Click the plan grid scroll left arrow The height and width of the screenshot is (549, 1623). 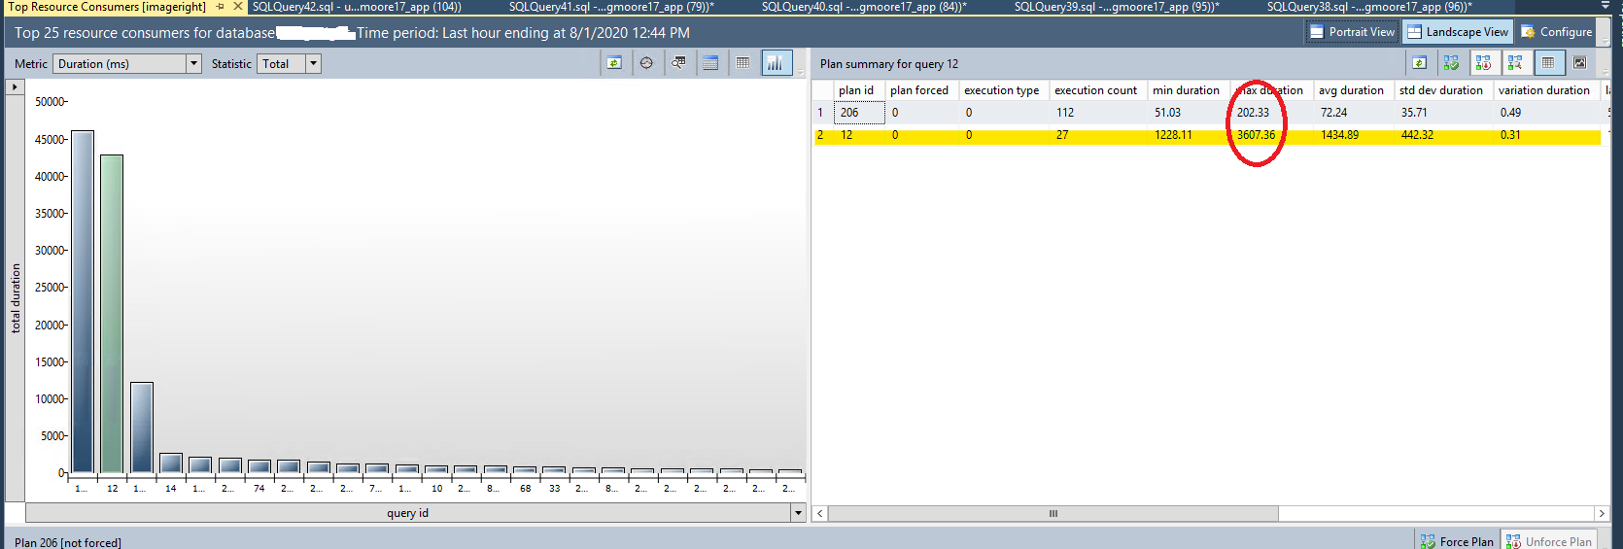(820, 513)
